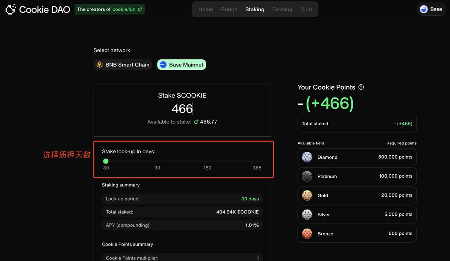Click the - (+466) value in Total staked card
This screenshot has height=261, width=450.
coord(403,124)
